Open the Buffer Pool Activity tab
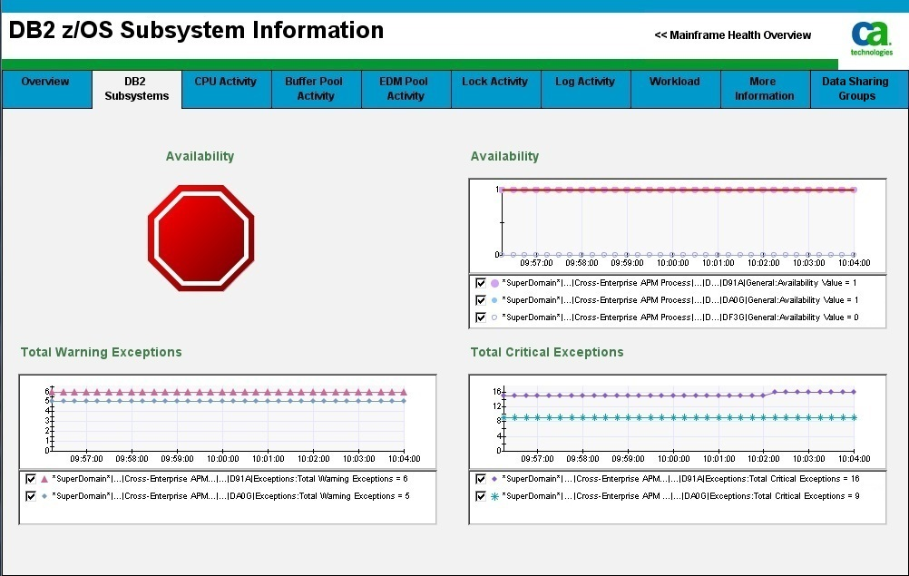 pyautogui.click(x=316, y=89)
